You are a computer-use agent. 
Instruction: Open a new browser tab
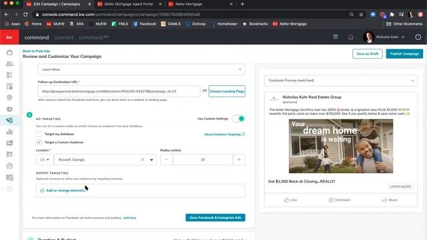(x=242, y=4)
